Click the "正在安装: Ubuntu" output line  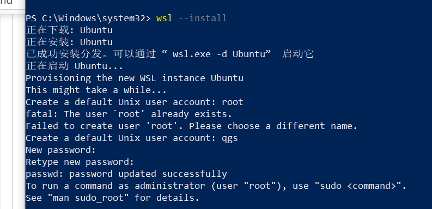coord(69,42)
